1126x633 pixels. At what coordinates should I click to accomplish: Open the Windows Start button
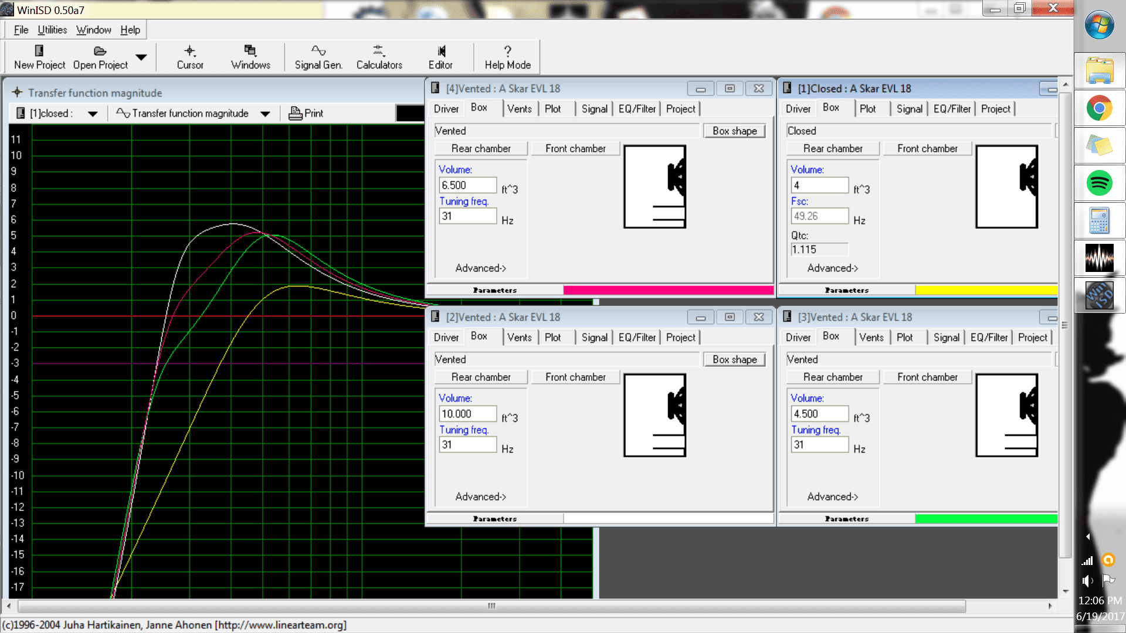1100,26
